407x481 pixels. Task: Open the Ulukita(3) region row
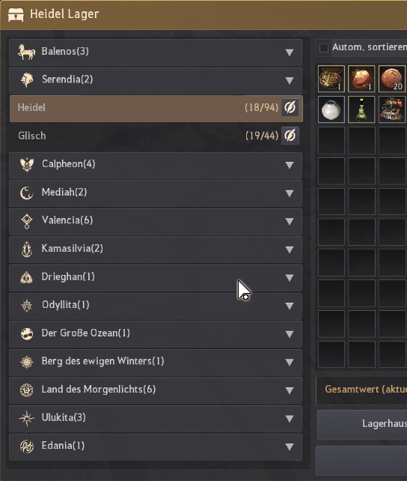pyautogui.click(x=156, y=419)
